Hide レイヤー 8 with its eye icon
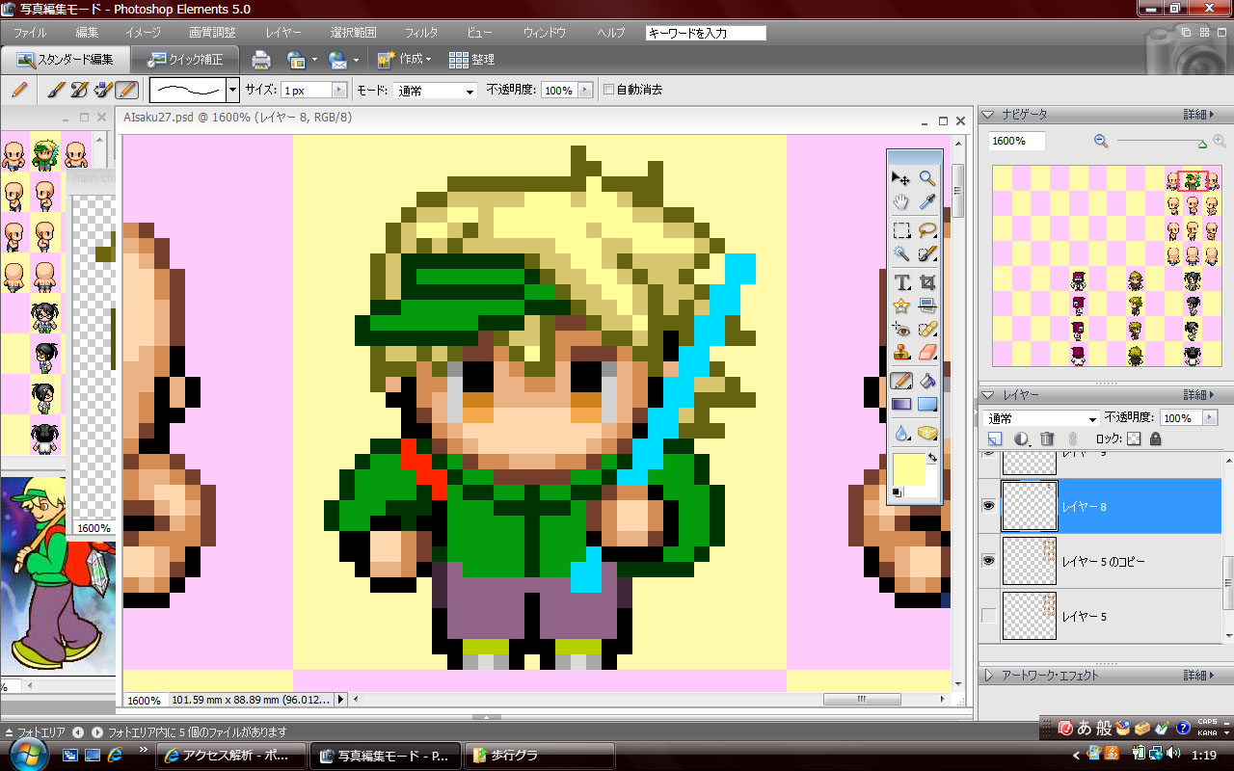Viewport: 1234px width, 771px height. (988, 506)
